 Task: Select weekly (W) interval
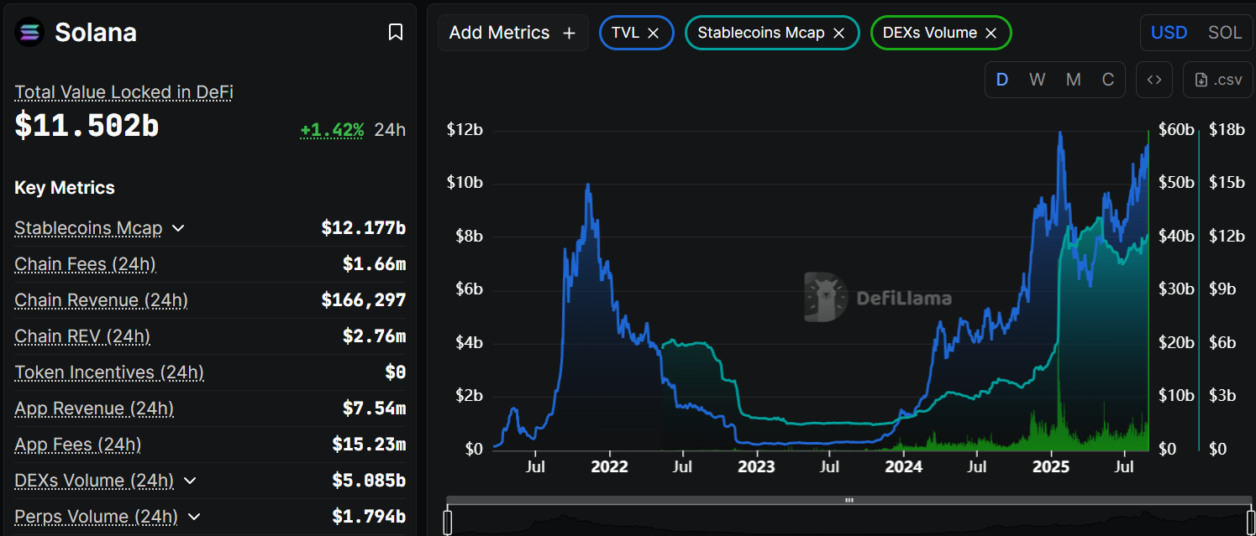1038,80
